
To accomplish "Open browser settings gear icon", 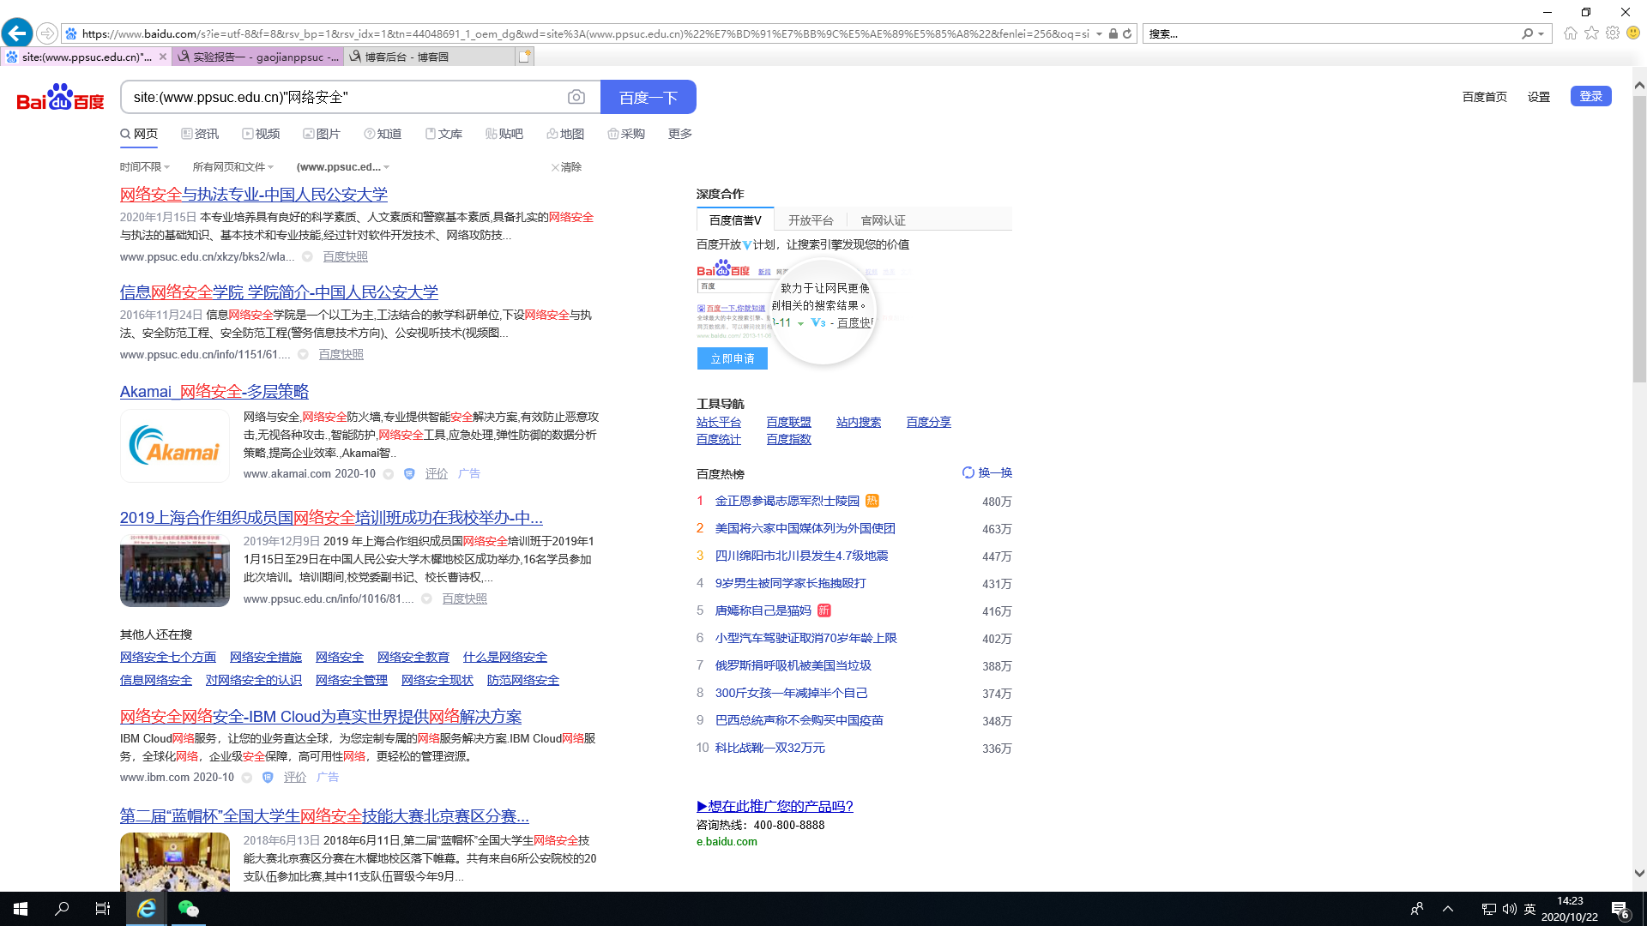I will [x=1613, y=33].
